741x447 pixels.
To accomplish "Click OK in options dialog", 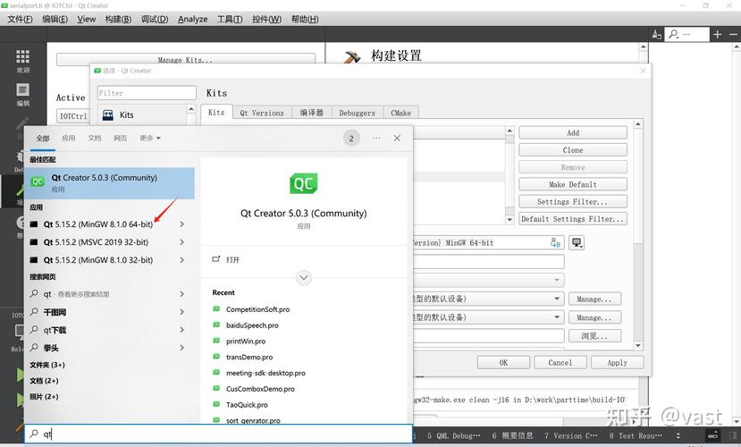I will (x=503, y=362).
